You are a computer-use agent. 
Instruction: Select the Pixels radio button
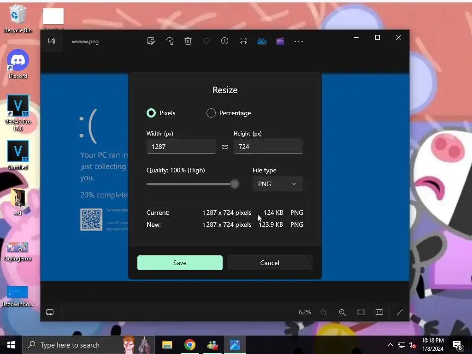coord(151,113)
